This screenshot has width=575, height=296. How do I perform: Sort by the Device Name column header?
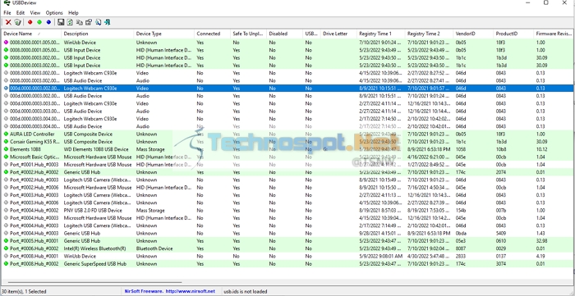pos(31,34)
